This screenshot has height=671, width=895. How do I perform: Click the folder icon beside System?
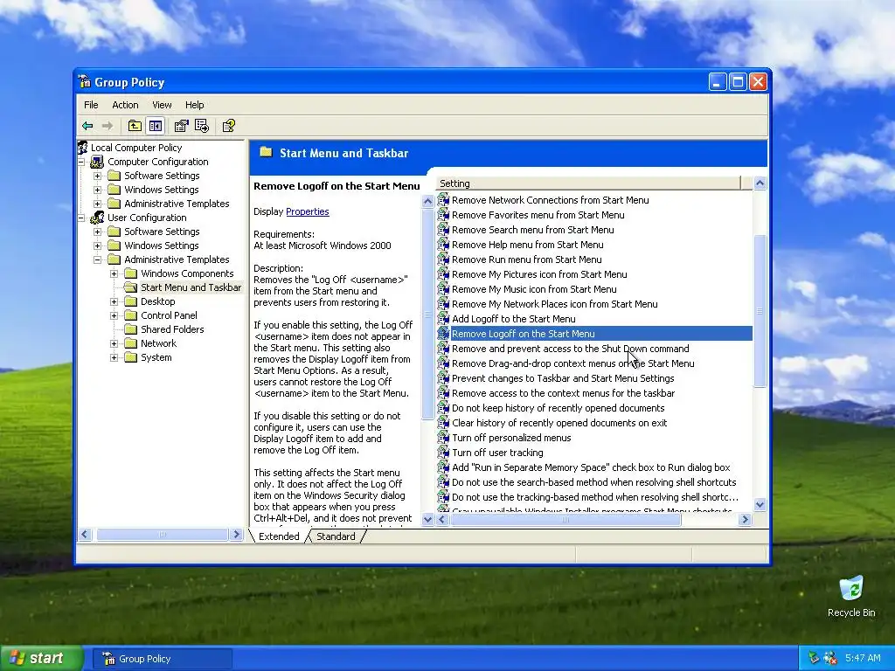131,357
